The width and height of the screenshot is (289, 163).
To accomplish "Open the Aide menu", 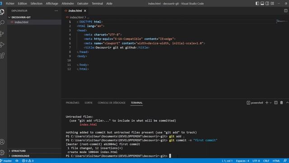I will tap(109, 4).
